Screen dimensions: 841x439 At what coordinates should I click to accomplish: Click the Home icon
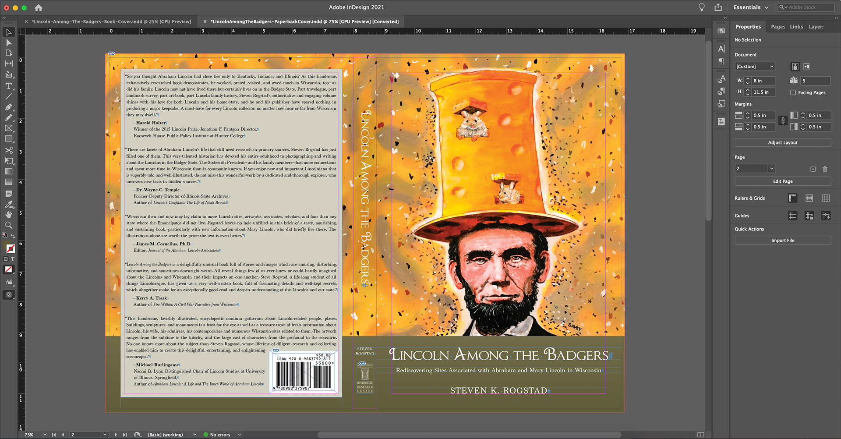coord(39,7)
